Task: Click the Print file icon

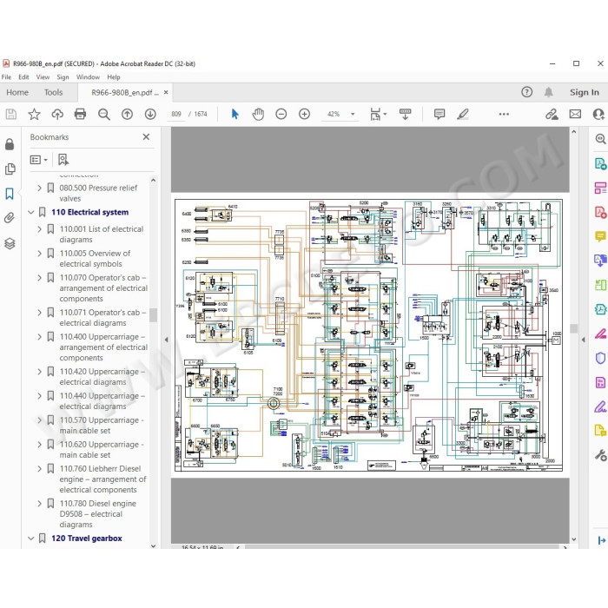Action: click(80, 114)
